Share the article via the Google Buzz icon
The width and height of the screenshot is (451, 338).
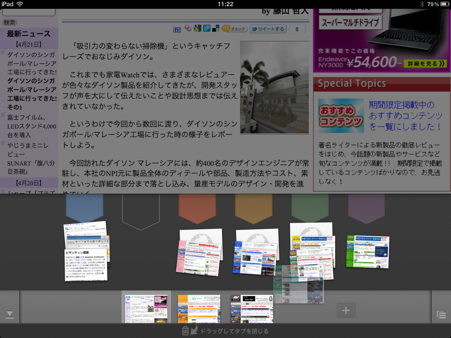187,29
